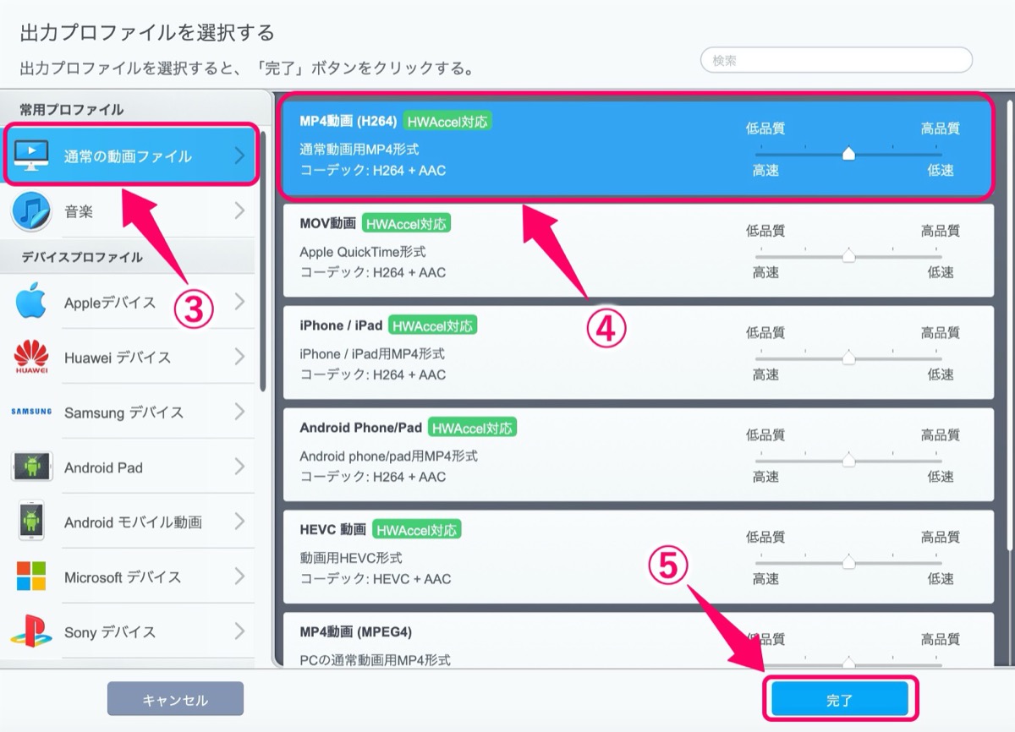Click the Apple QuickTime形式 description text

coord(363,252)
